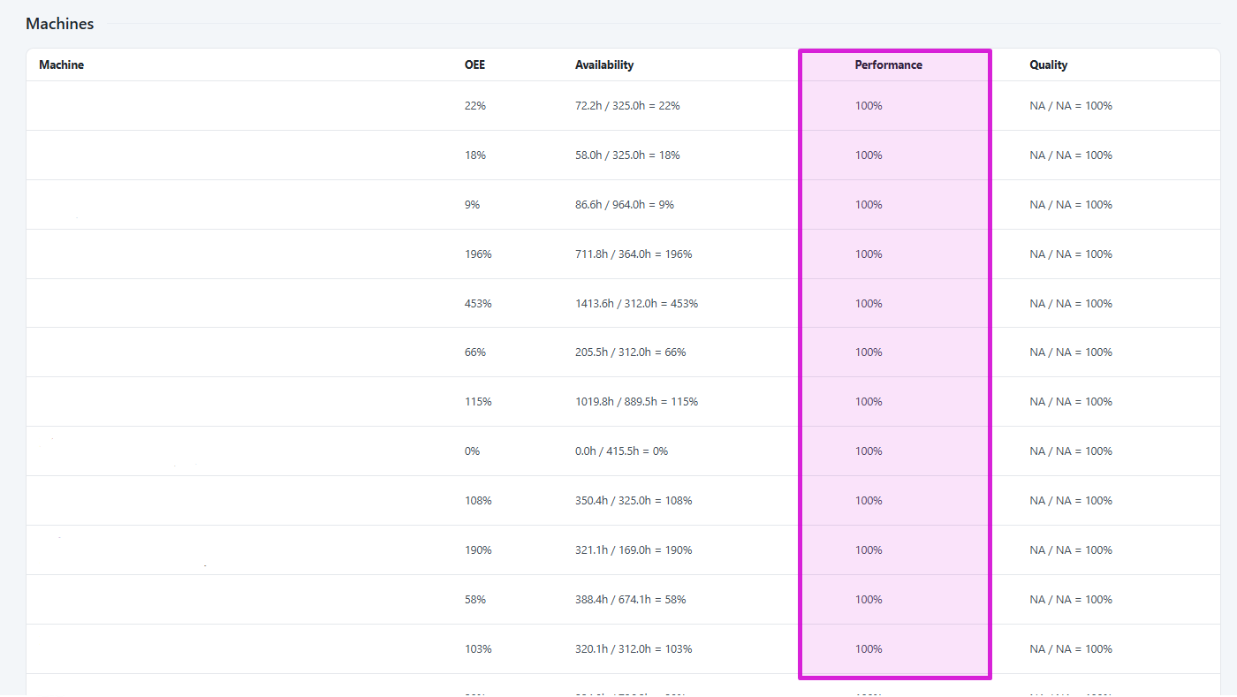The height and width of the screenshot is (697, 1237).
Task: Select availability "0.0h / 415.5h = 0%"
Action: [622, 451]
